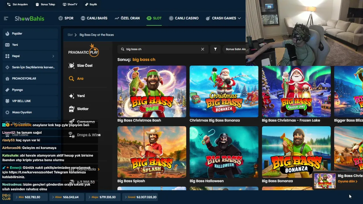Click the Big Bass Day at the Races breadcrumb
Image resolution: width=363 pixels, height=204 pixels.
[x=97, y=35]
